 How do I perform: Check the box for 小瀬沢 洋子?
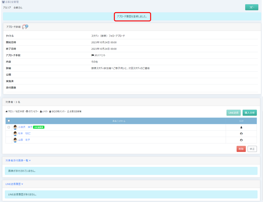point(9,127)
